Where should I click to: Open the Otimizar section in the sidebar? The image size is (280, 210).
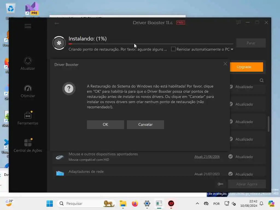(28, 91)
